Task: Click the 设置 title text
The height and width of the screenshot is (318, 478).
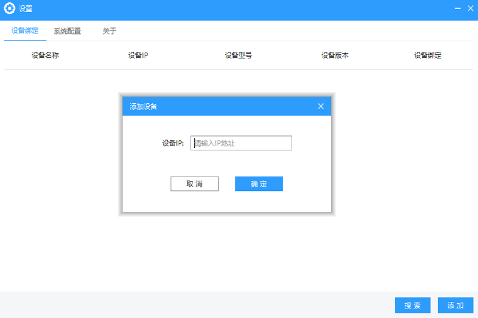Action: tap(26, 9)
